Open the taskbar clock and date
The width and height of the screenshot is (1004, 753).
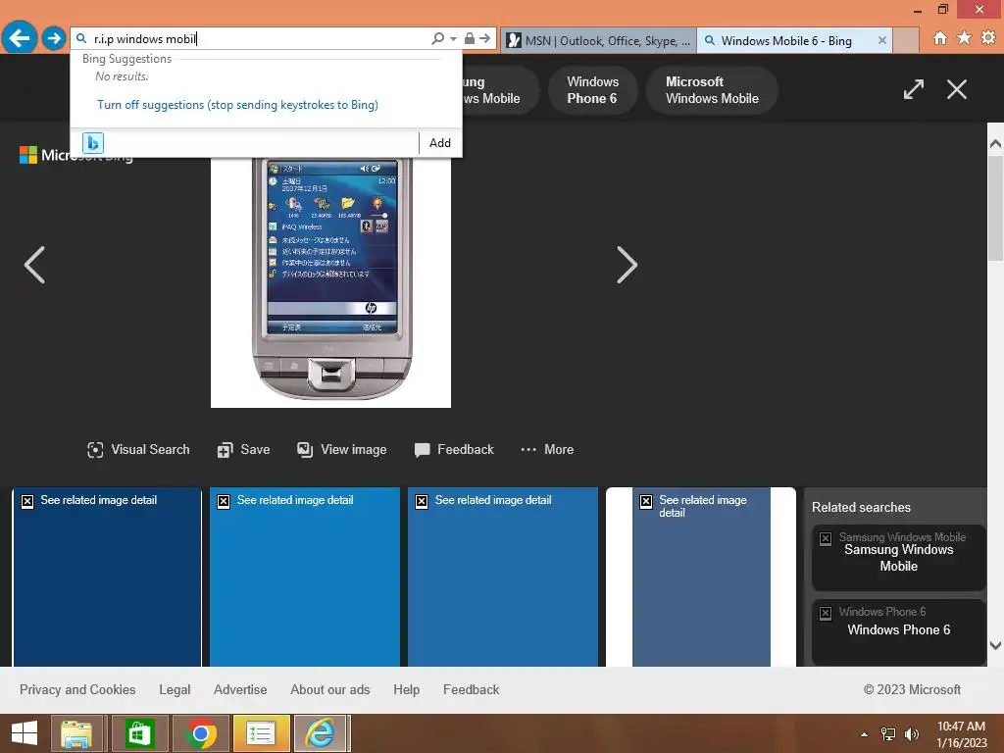point(962,734)
